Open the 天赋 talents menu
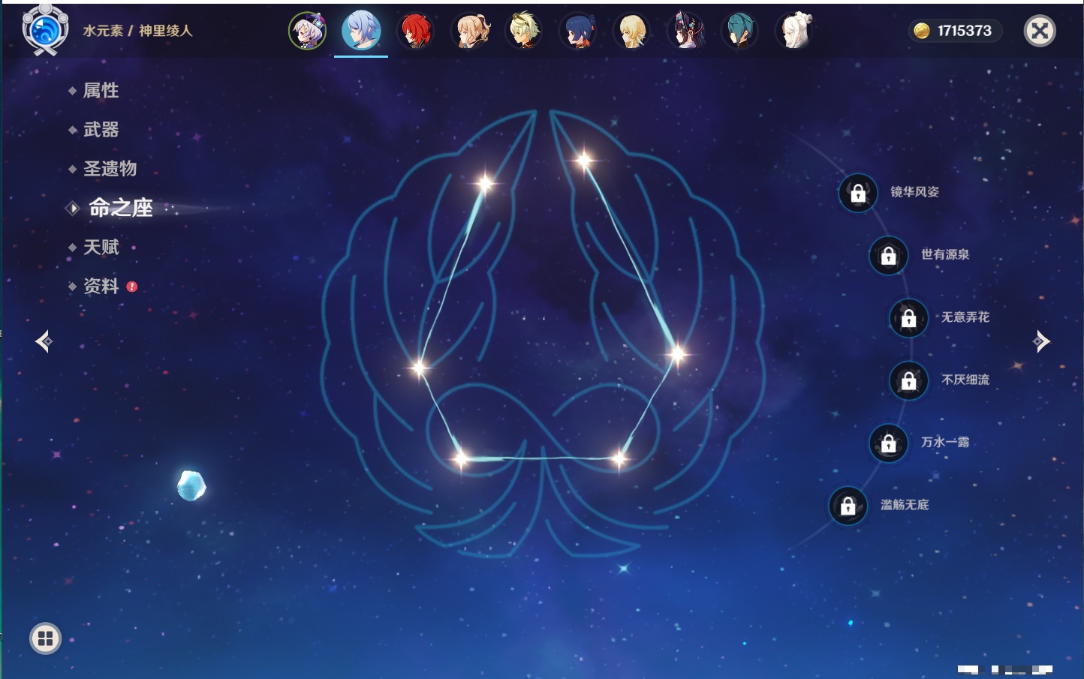Screen dimensions: 1084x679 coord(101,247)
